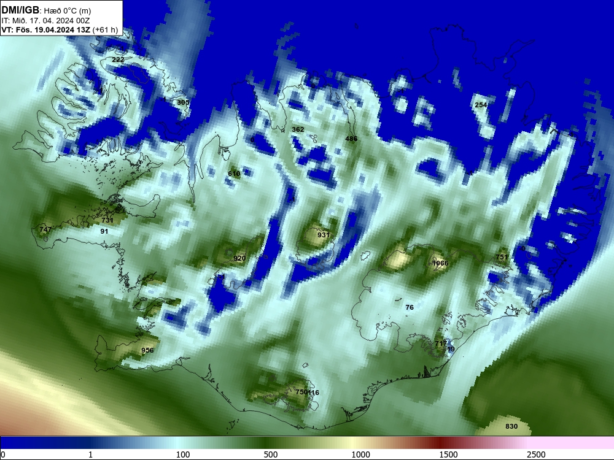Select the 751 height value
Screen dimensions: 614x460
[x=502, y=257]
